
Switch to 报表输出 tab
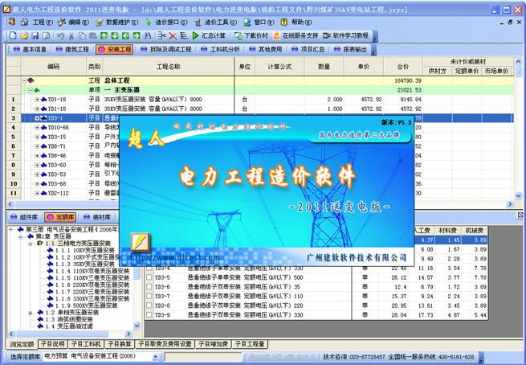point(351,49)
